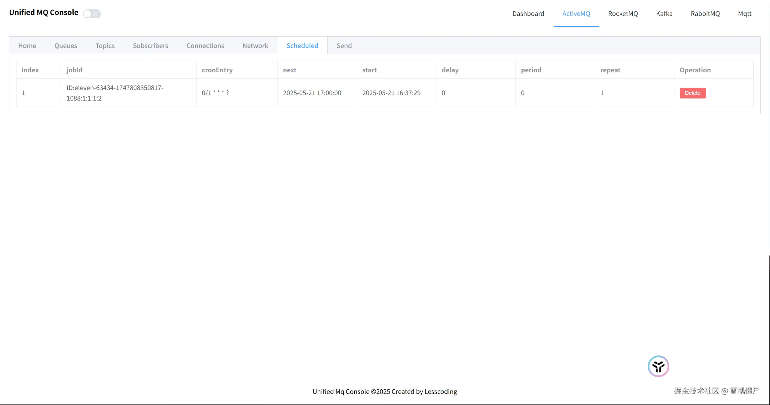Open the Mqtt menu item
The width and height of the screenshot is (770, 405).
[744, 14]
